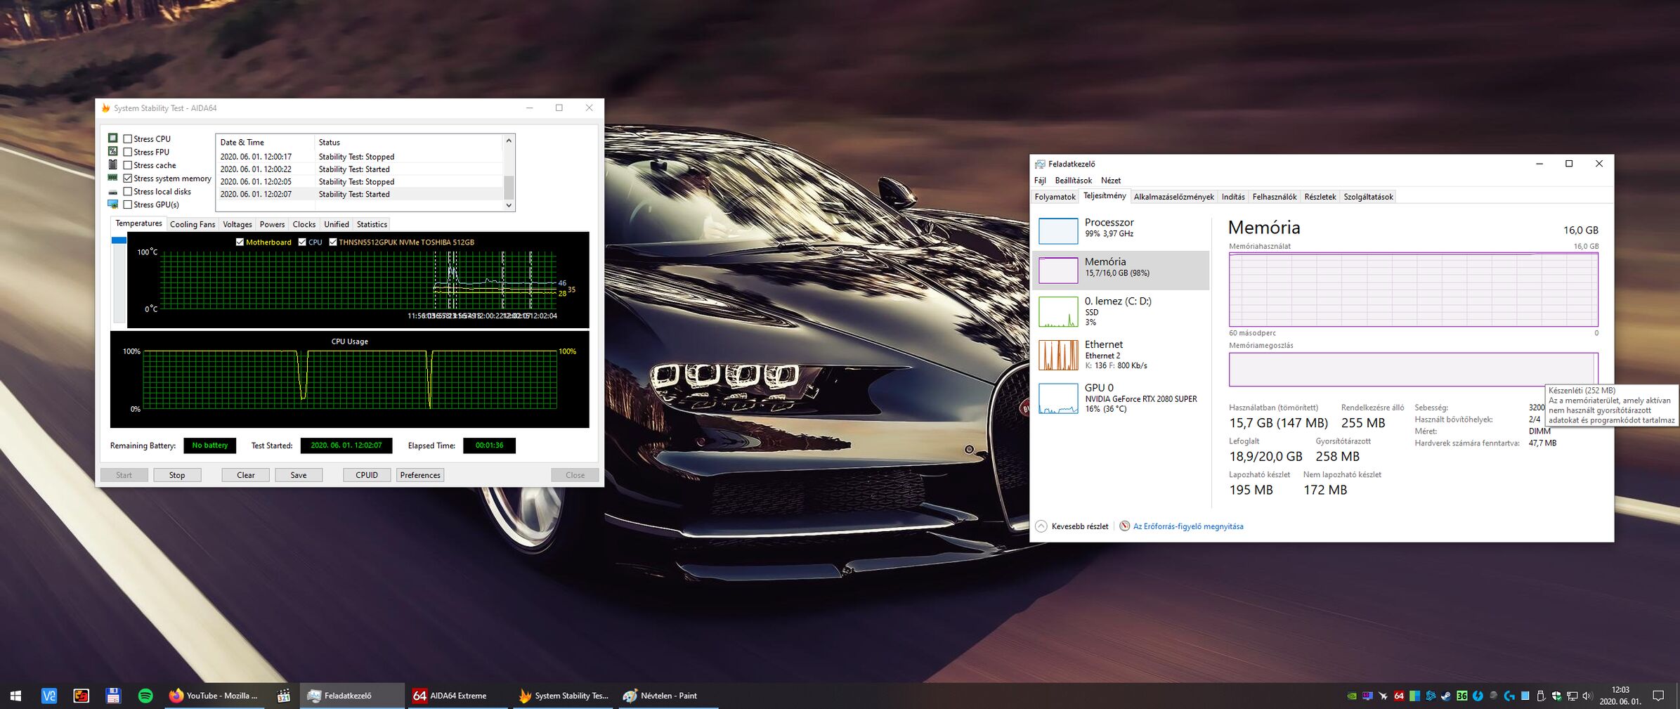The image size is (1680, 709).
Task: Open Statistics tab in AIDA64
Action: click(x=372, y=224)
